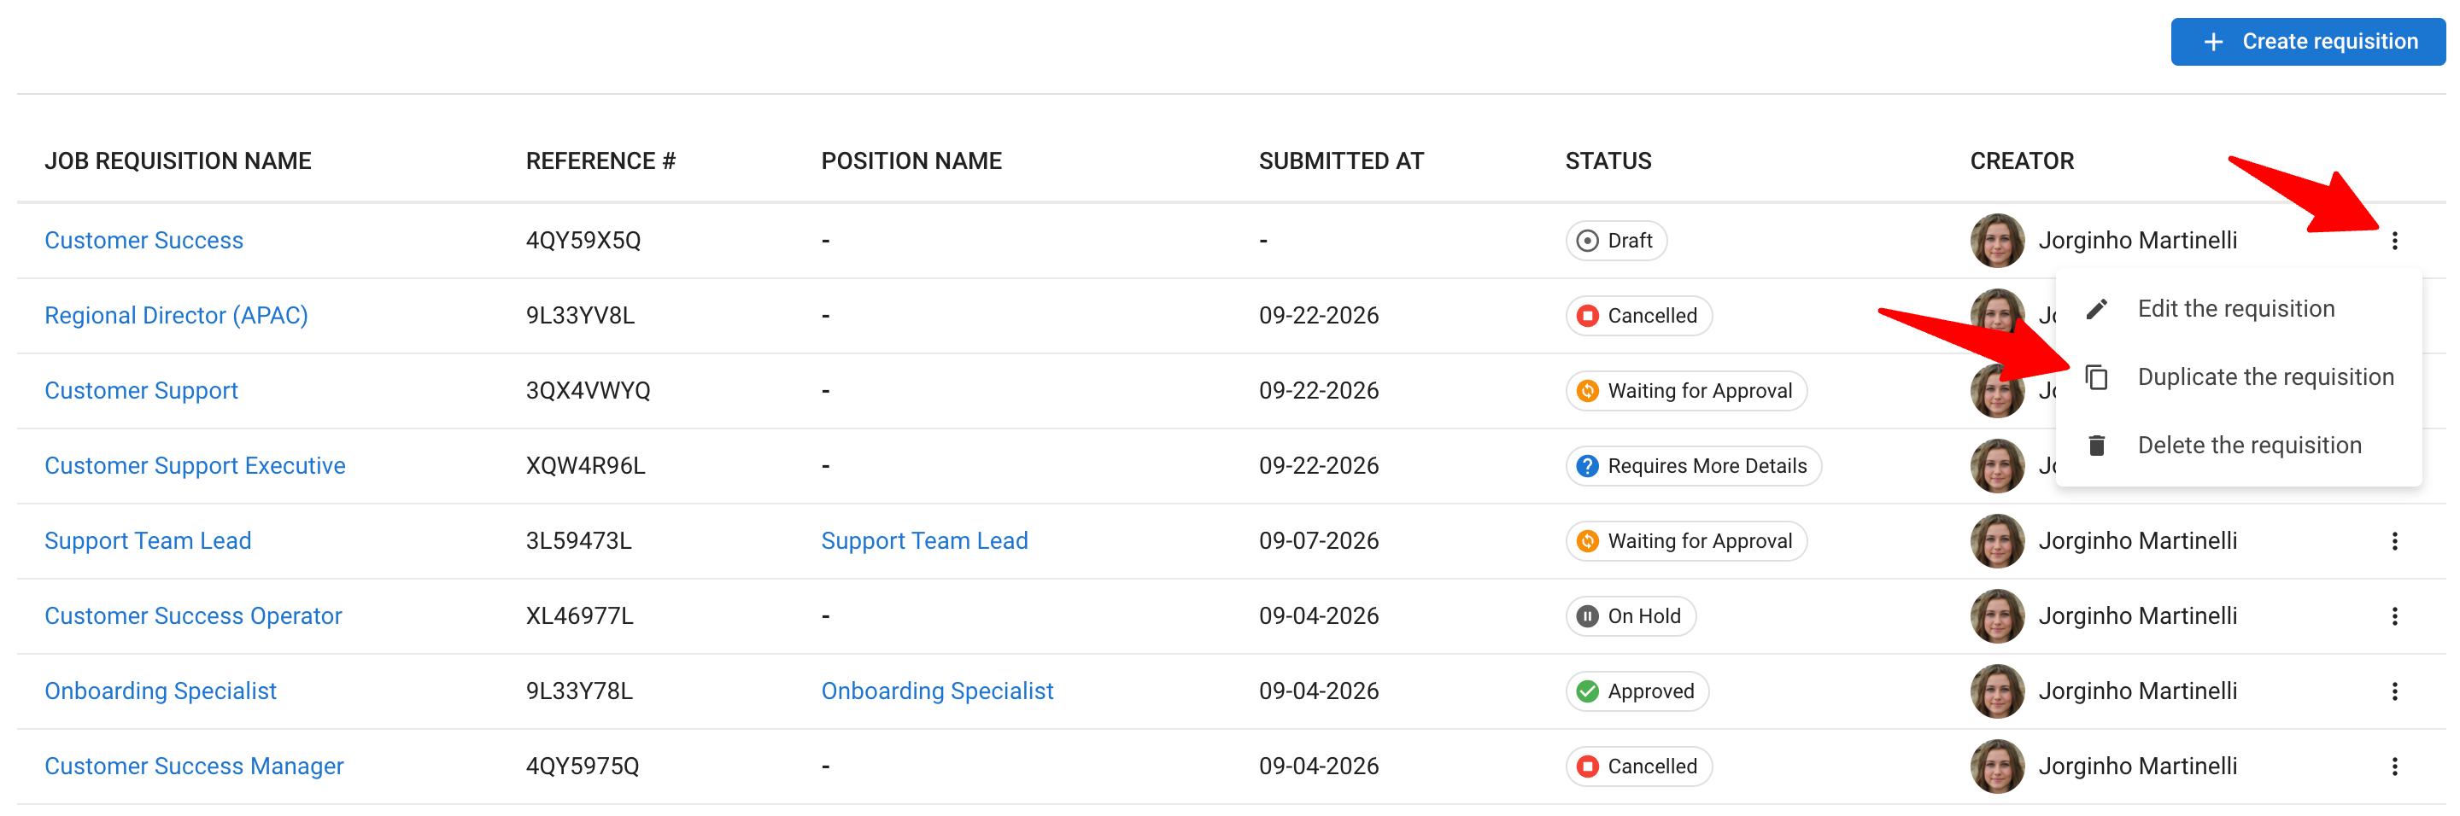Click the trash delete icon in menu
Viewport: 2460px width, 816px height.
(2096, 446)
